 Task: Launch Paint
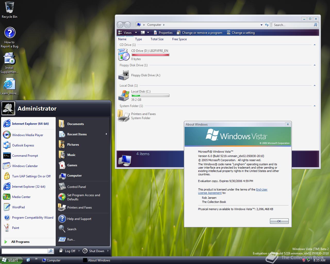28,228
